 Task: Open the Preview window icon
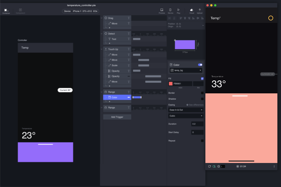tap(162, 10)
